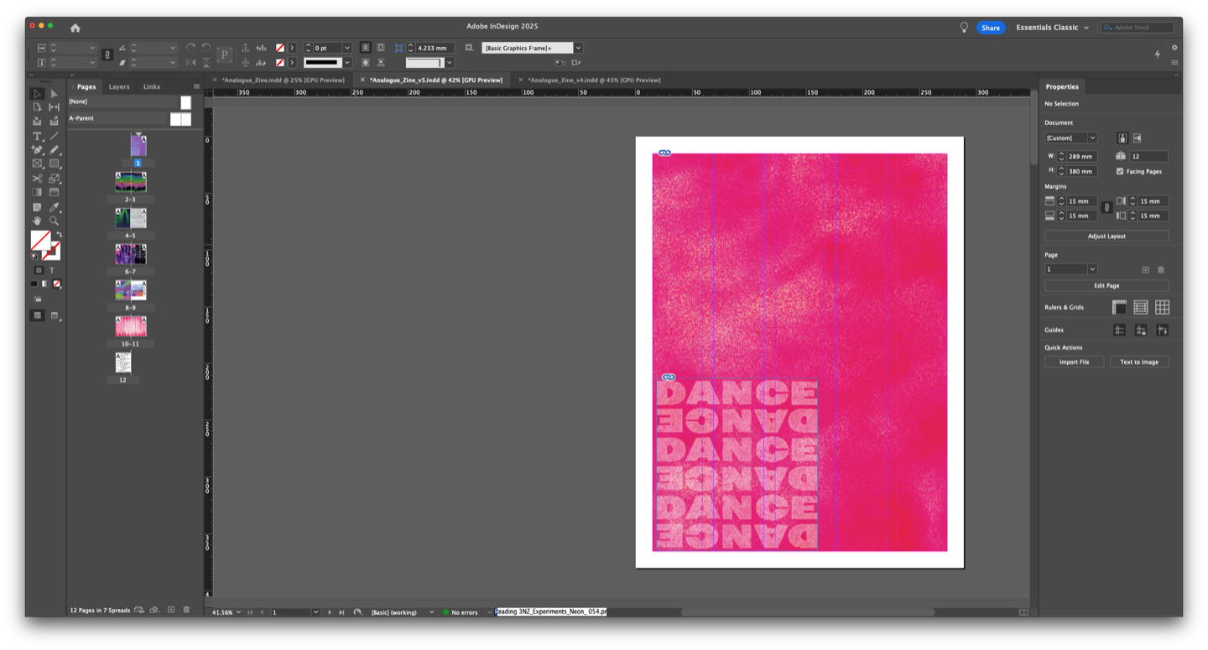Expand the Essentials Classic workspace menu
Screen dimensions: 1208x650
[1052, 28]
